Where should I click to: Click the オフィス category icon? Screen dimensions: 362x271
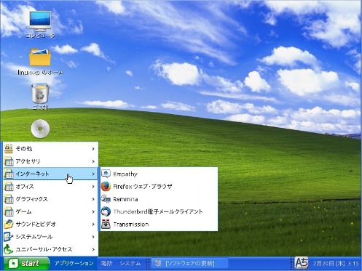tap(9, 187)
